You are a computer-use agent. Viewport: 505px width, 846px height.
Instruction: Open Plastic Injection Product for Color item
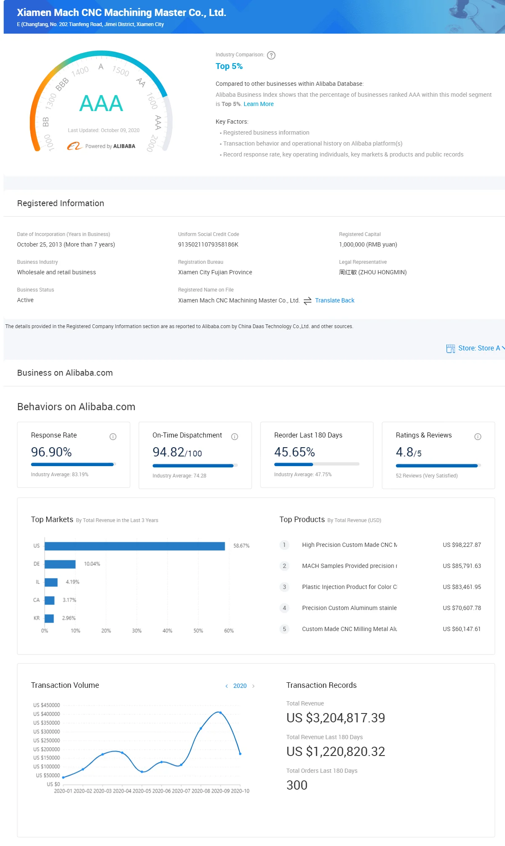tap(349, 587)
